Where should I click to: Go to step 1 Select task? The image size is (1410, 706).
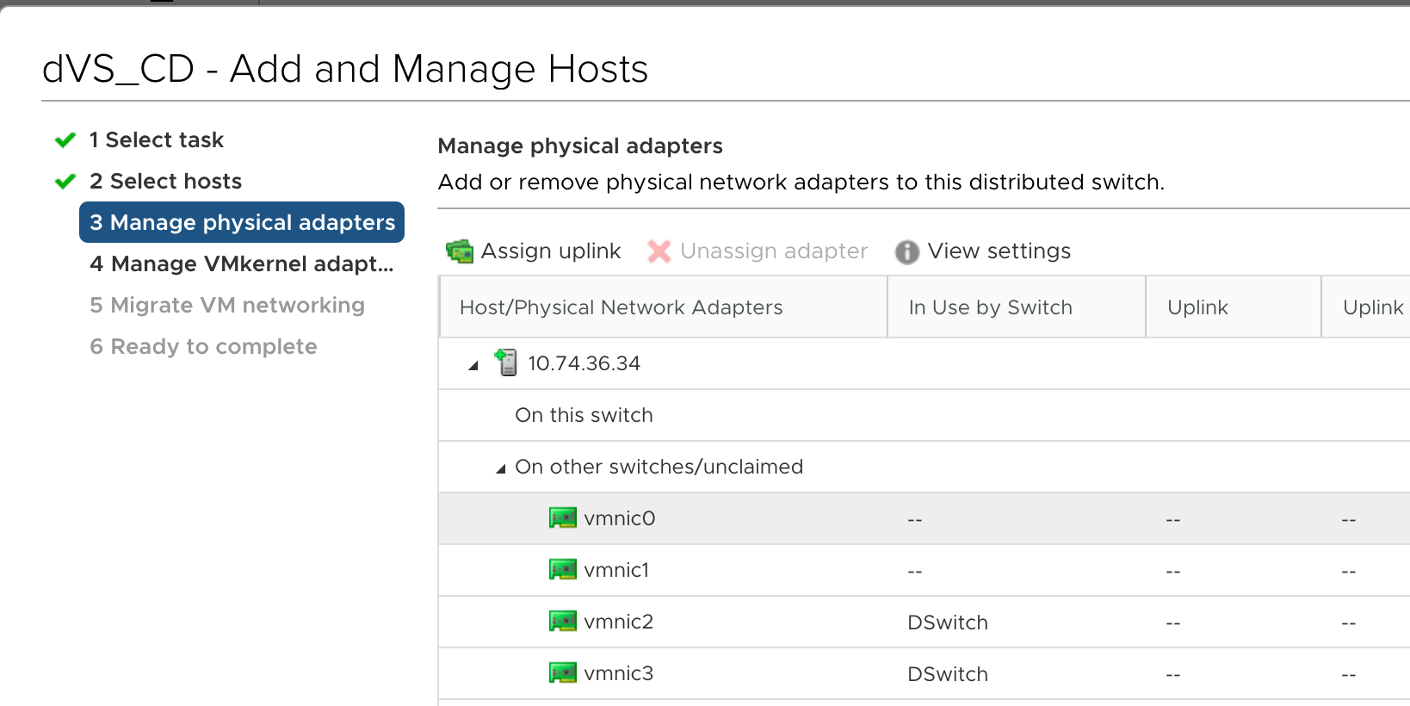coord(156,139)
